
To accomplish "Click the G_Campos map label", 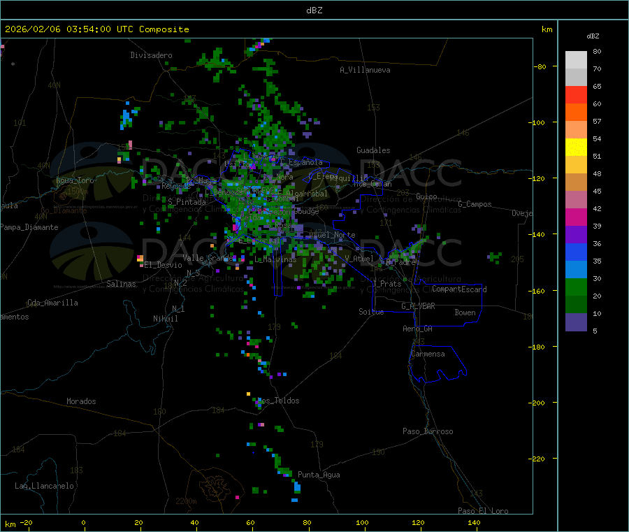I will coord(475,204).
